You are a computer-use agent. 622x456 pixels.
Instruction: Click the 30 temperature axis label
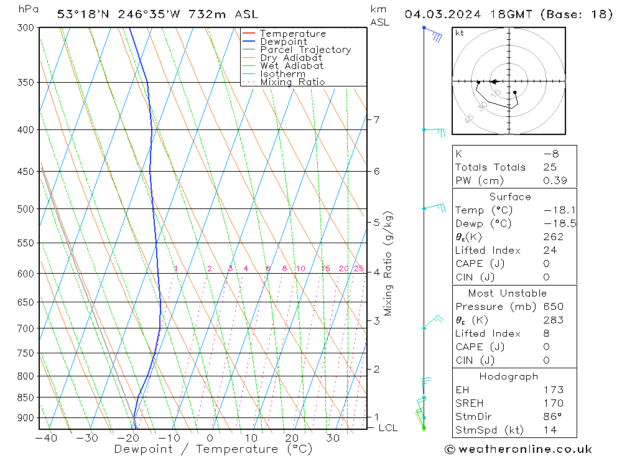pyautogui.click(x=333, y=438)
